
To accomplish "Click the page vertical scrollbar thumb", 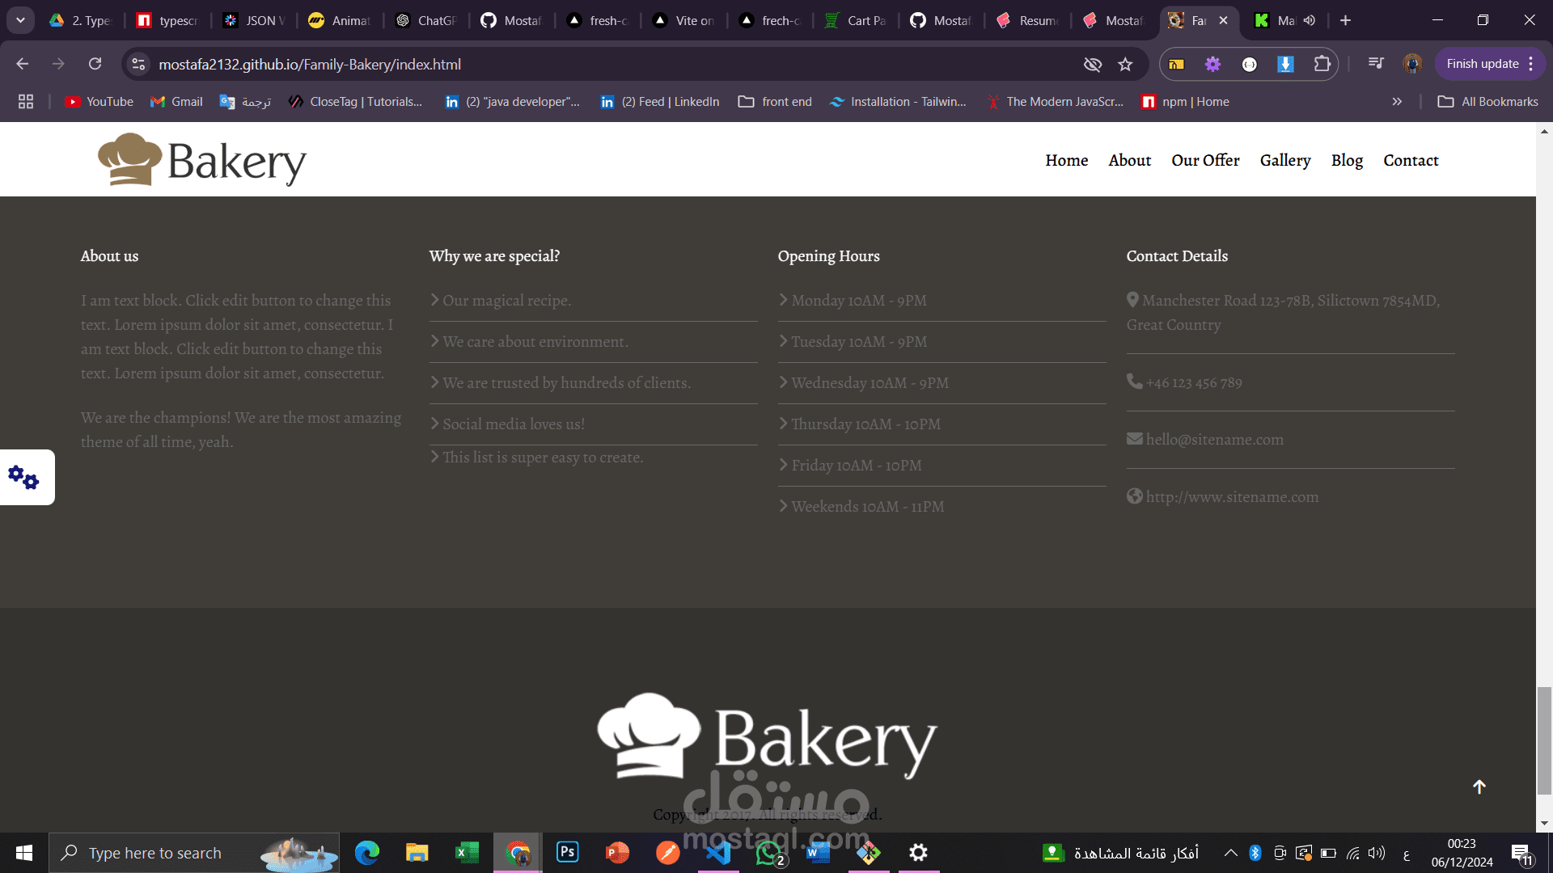I will tap(1544, 740).
